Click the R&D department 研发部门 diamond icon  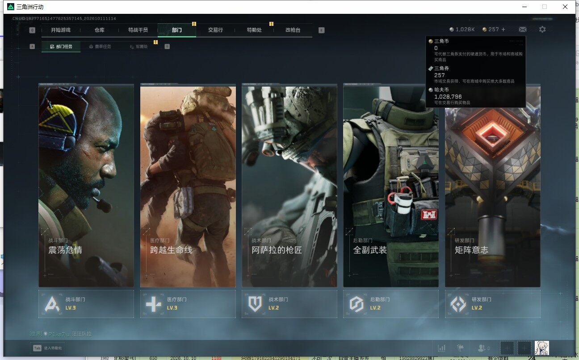(x=458, y=304)
